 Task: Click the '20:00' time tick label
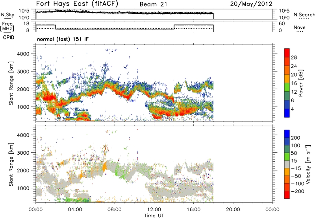click(x=233, y=210)
